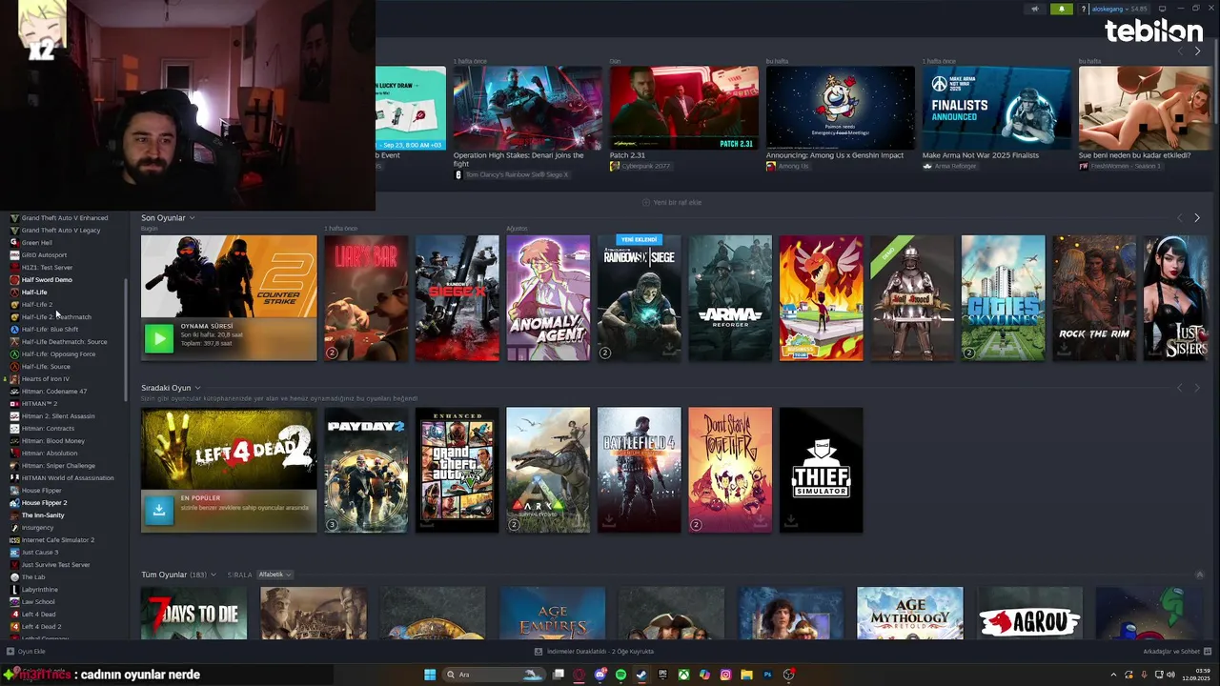Open 7 Days to Die cover

[194, 614]
